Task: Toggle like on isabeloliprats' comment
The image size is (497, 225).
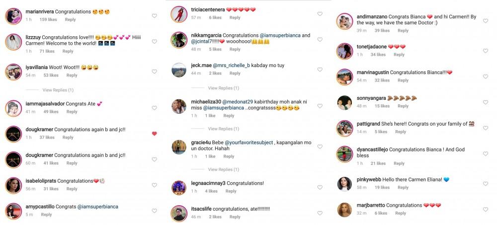Action: point(155,185)
